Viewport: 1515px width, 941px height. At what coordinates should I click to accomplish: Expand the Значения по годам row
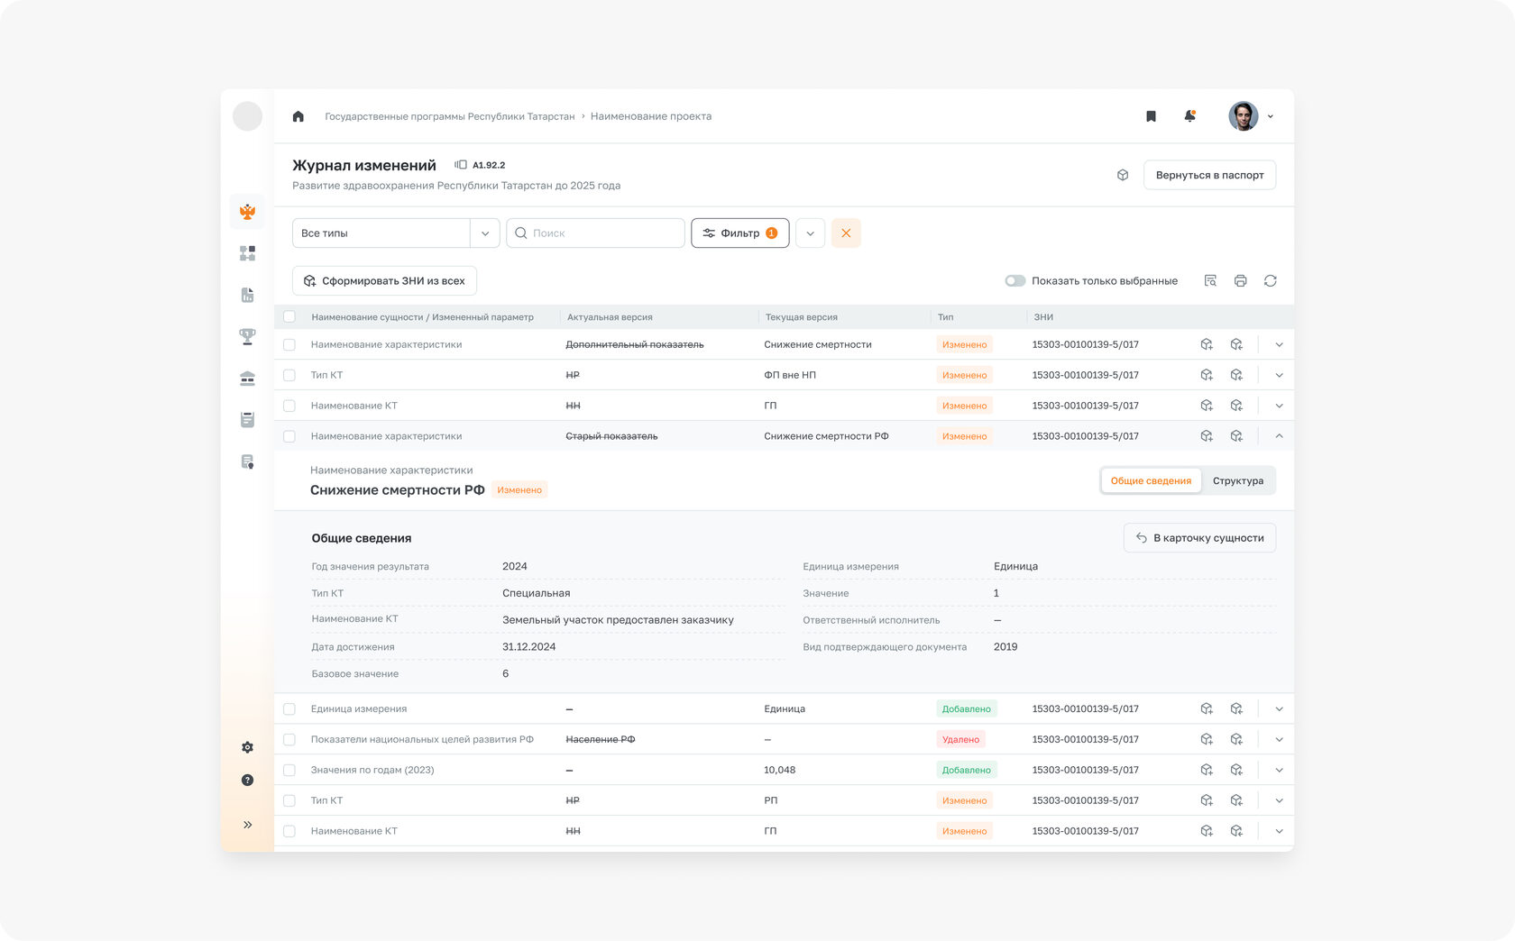(x=1279, y=771)
